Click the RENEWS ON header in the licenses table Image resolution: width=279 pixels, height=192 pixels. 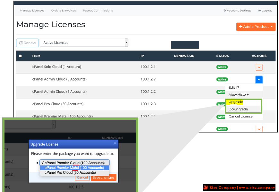[184, 56]
